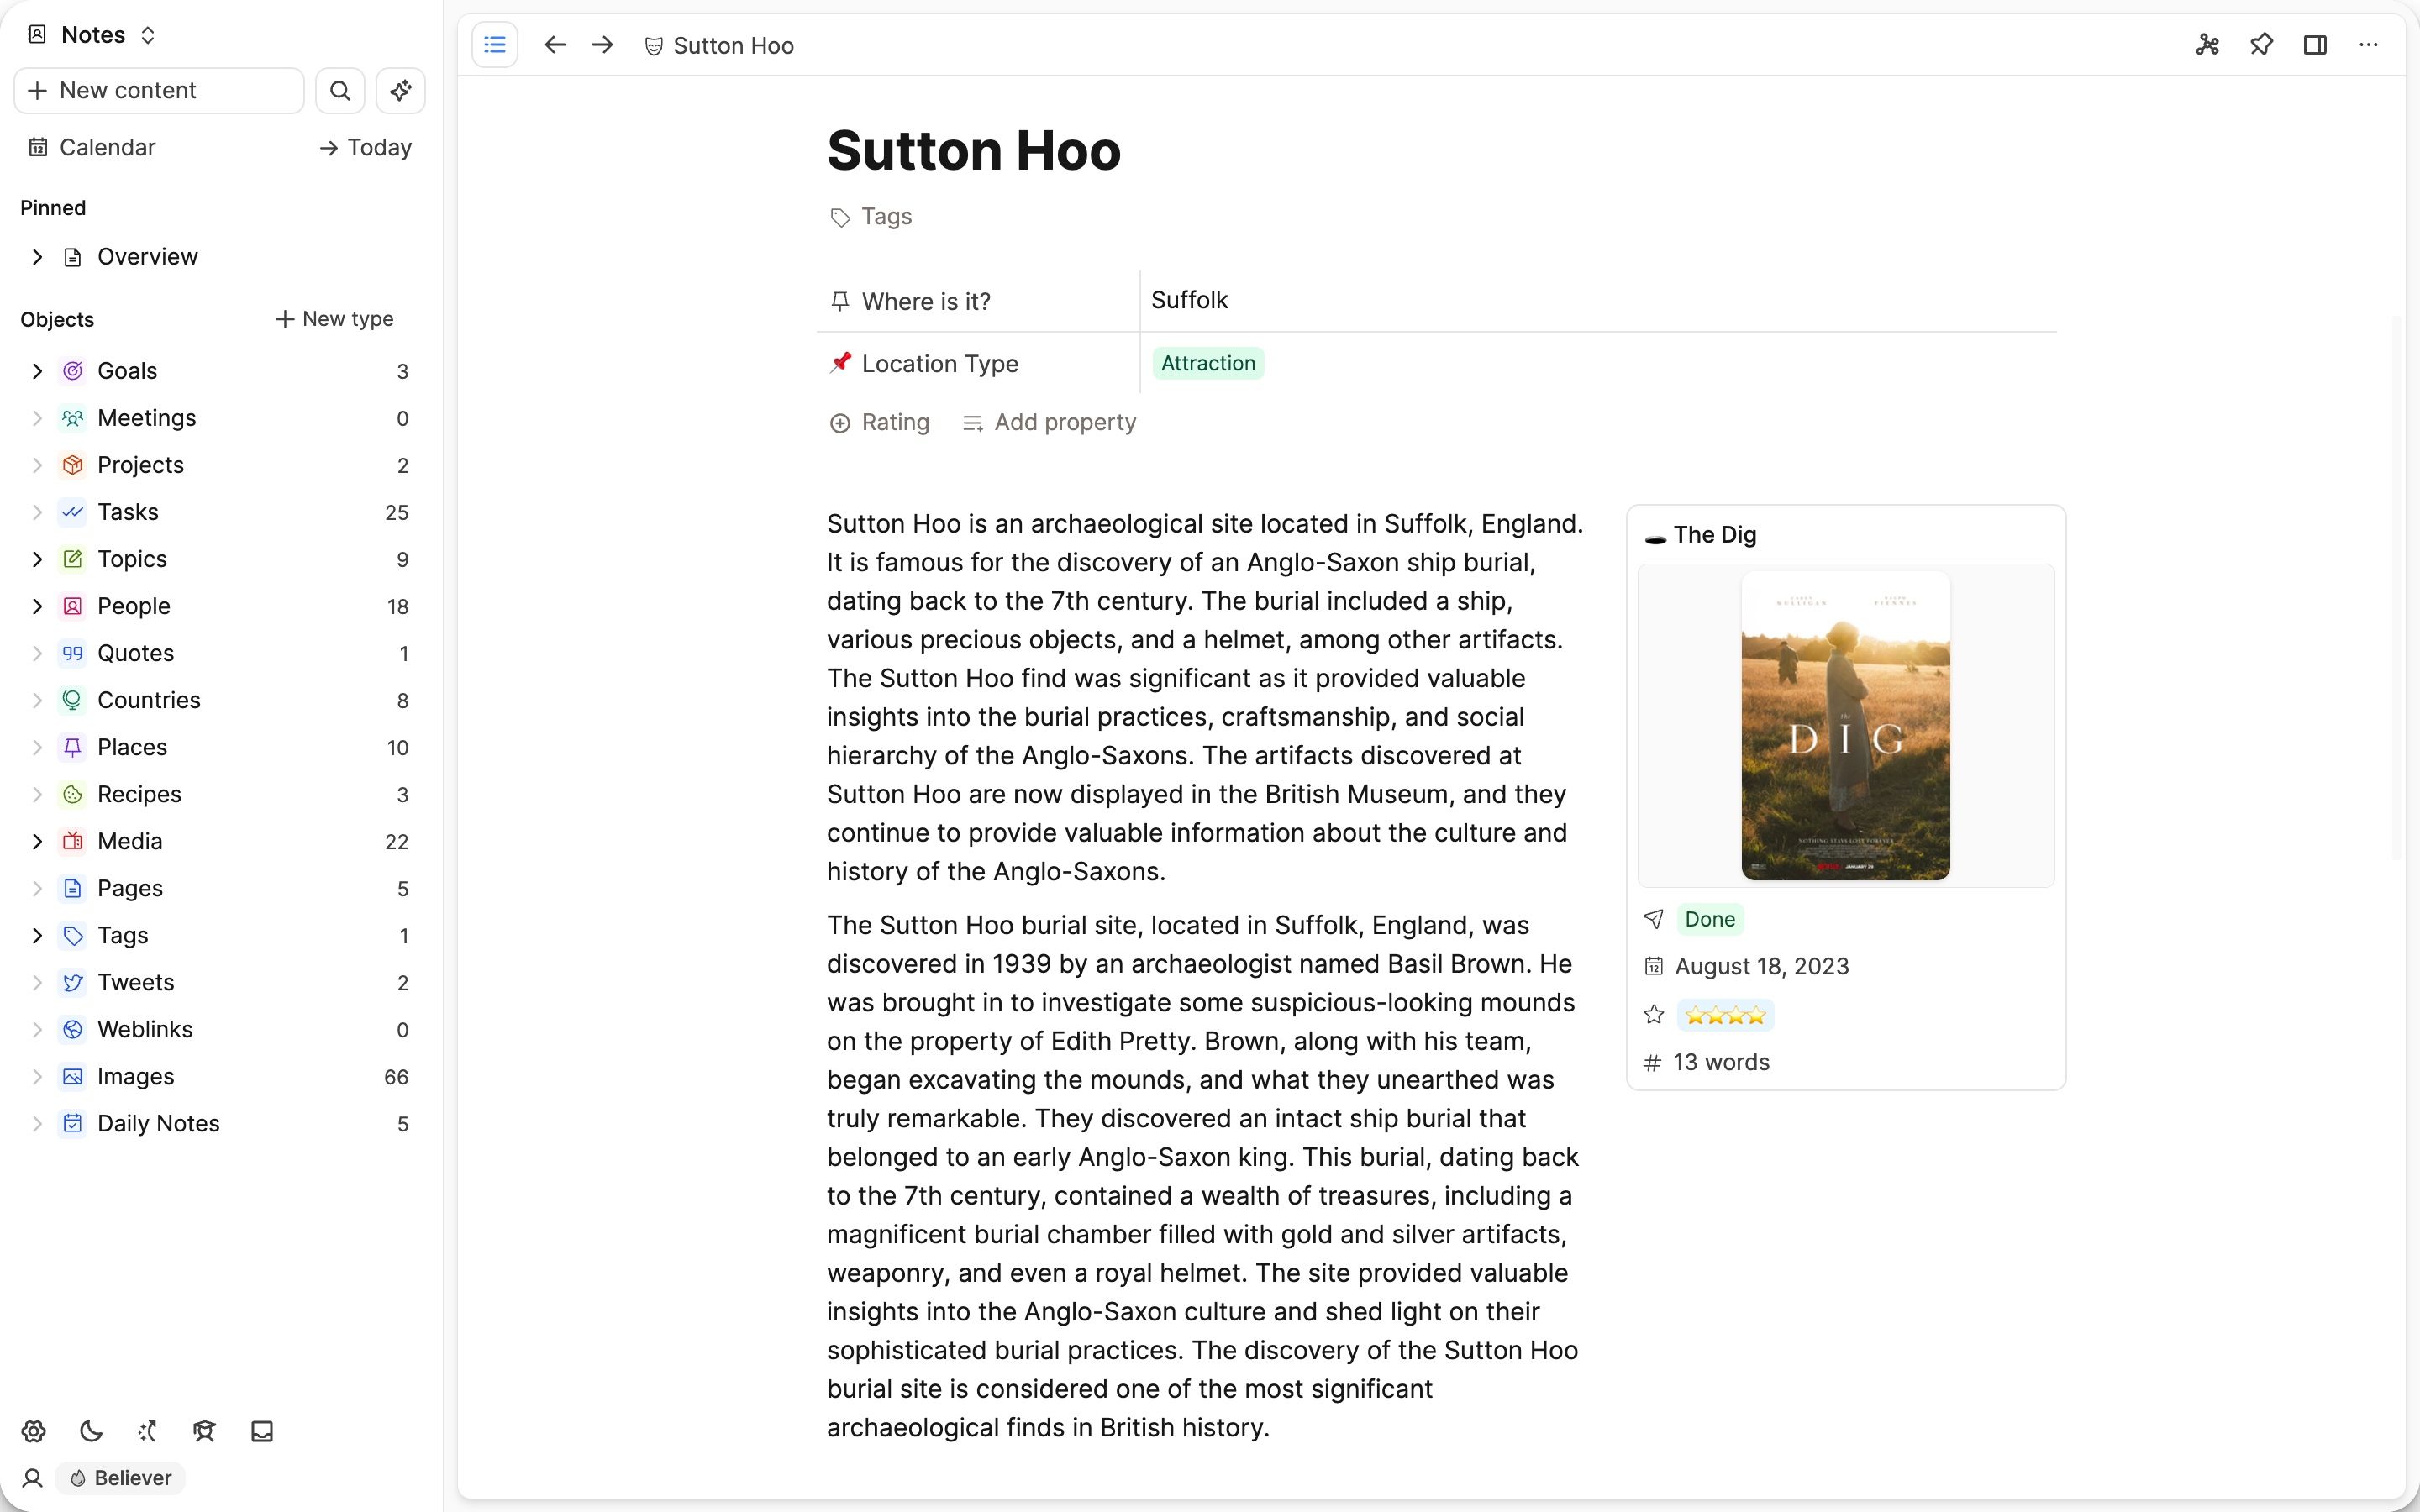Toggle dark mode with the moon icon
This screenshot has width=2420, height=1512.
coord(91,1431)
